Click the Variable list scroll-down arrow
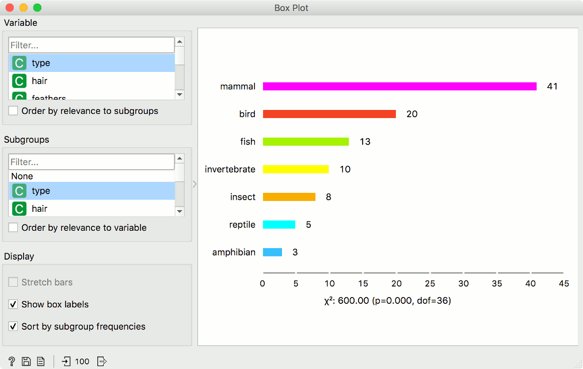Image resolution: width=583 pixels, height=369 pixels. click(x=180, y=94)
